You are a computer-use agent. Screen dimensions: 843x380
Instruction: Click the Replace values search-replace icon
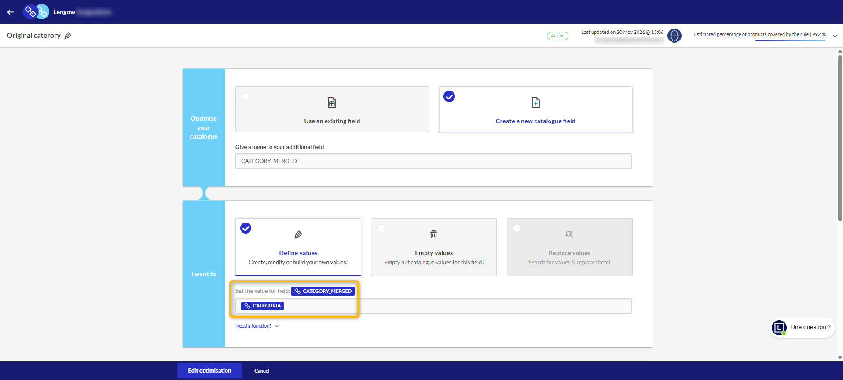[x=569, y=234]
